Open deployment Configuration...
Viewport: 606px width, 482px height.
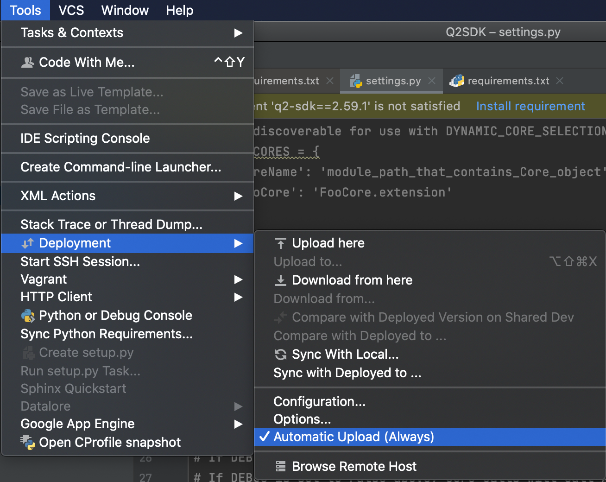click(x=430, y=401)
